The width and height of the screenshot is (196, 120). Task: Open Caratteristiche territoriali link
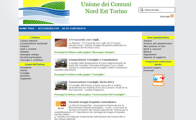(x=34, y=43)
